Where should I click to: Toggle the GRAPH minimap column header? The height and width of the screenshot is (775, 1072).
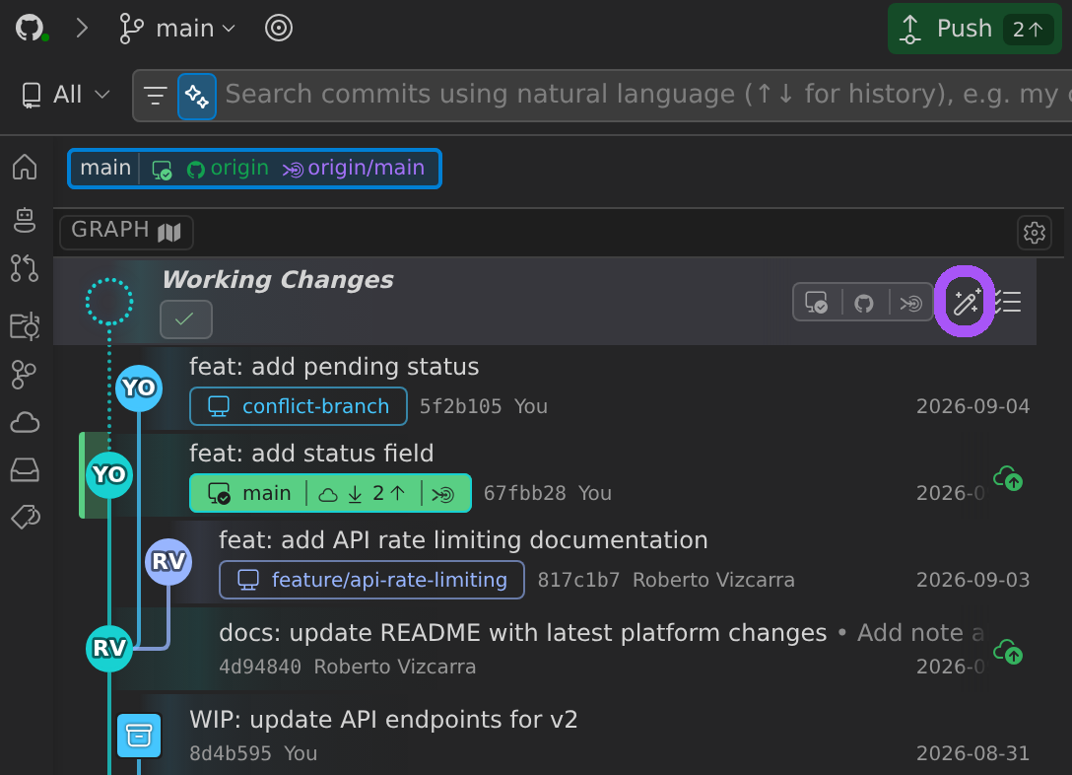coord(126,231)
